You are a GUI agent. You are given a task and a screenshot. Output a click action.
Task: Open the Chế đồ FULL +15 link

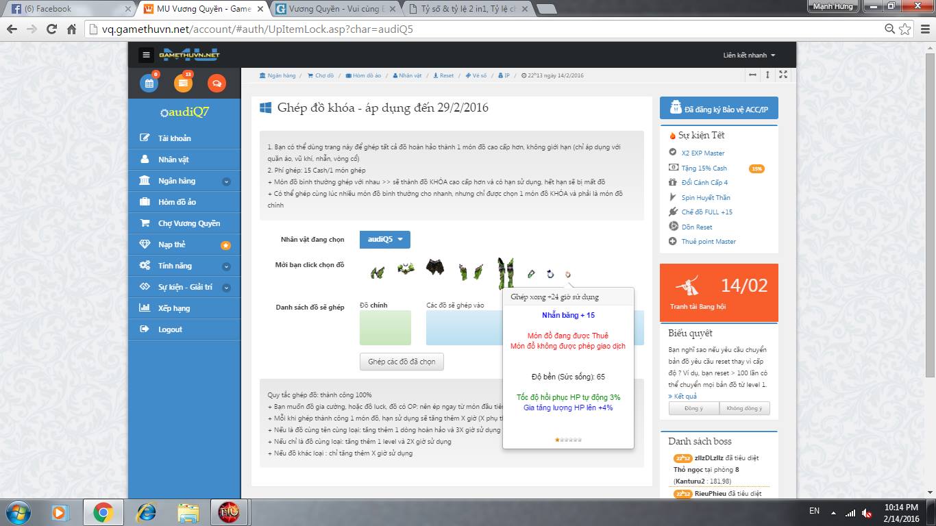(706, 212)
